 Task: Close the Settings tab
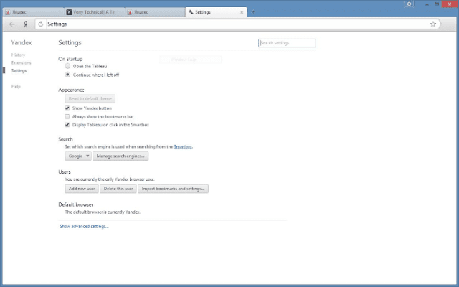coord(242,12)
